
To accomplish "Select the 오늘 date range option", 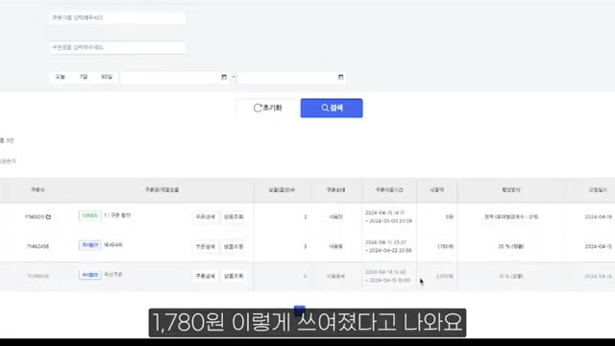I will pyautogui.click(x=60, y=77).
